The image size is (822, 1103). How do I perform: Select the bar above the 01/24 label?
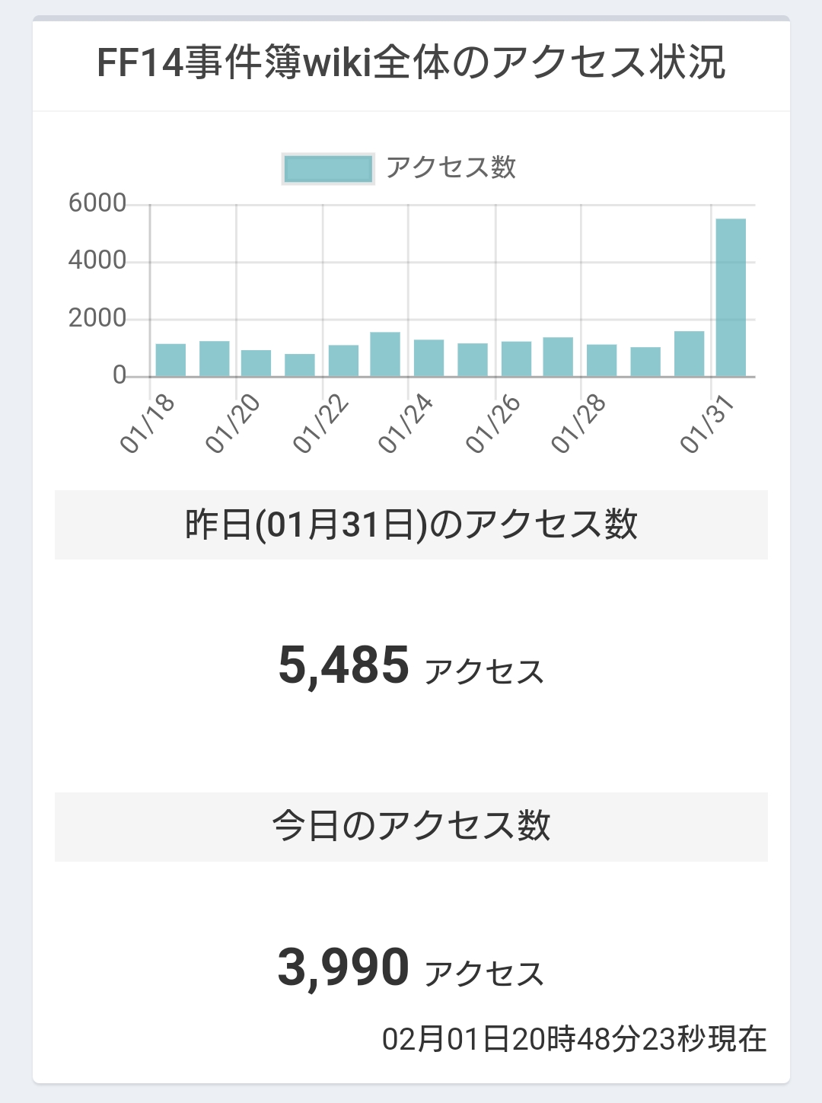click(x=429, y=358)
